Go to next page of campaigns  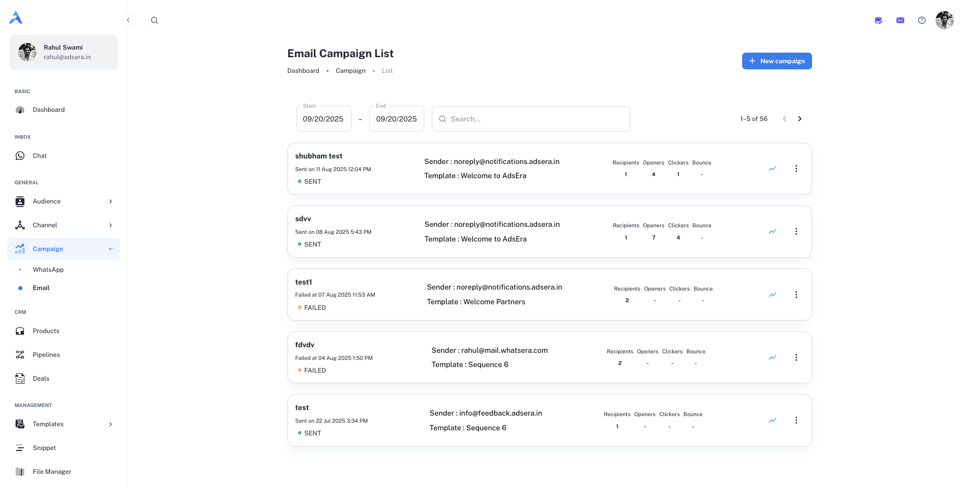(x=800, y=119)
